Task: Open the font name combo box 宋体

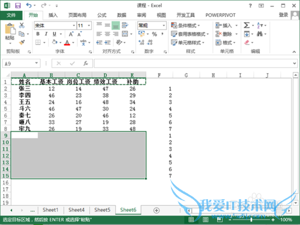Action: click(x=55, y=26)
